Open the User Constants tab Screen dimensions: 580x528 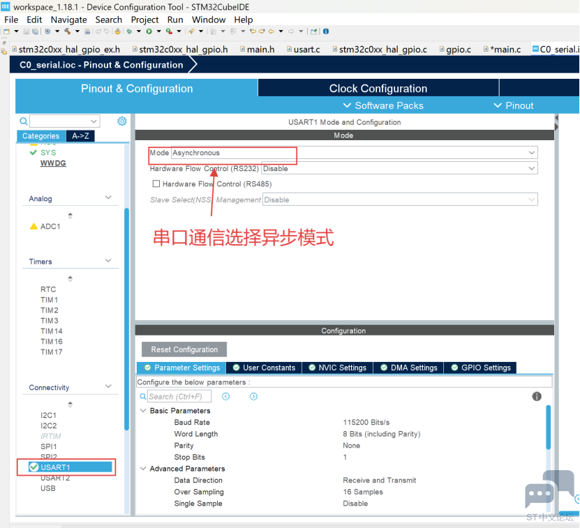point(264,368)
